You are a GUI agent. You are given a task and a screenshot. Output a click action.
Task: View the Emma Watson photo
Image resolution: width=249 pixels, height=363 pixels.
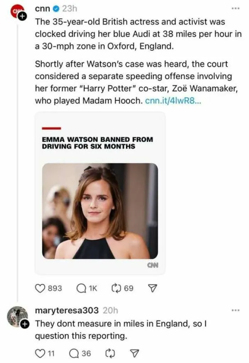coord(100,211)
